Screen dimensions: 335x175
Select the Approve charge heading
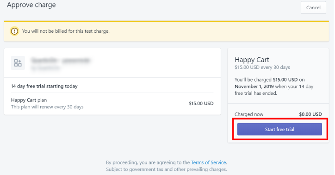coord(31,5)
